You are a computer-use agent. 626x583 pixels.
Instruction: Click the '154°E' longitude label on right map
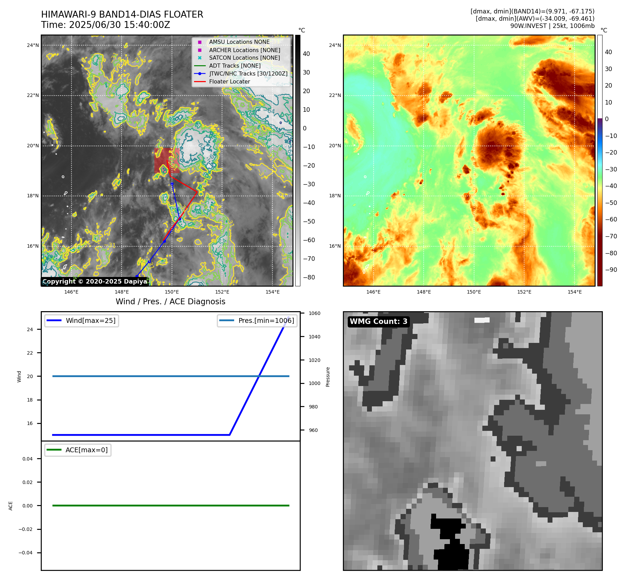coord(575,292)
